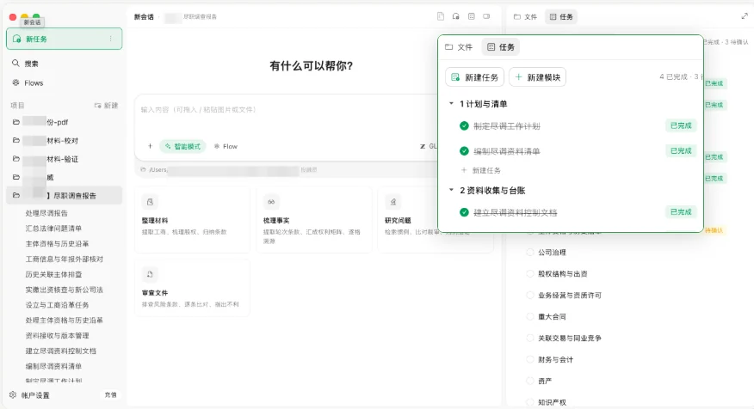Open 历史关联主体排查 conversation
The width and height of the screenshot is (754, 409).
pyautogui.click(x=53, y=274)
